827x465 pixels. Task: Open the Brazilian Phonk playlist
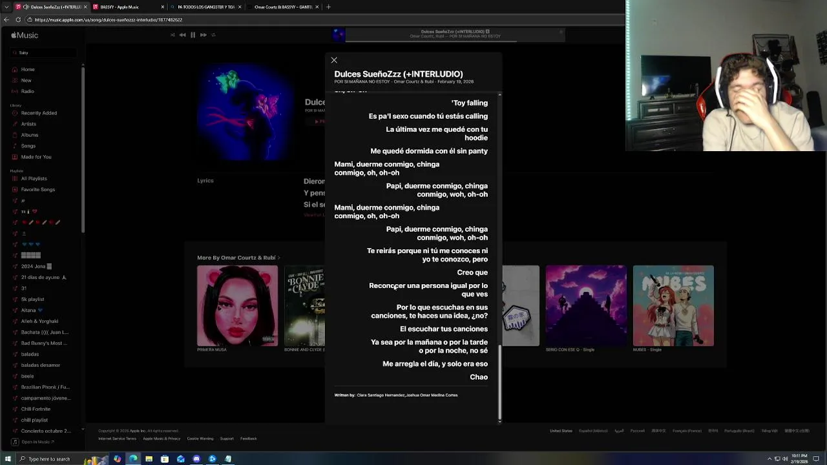[x=45, y=387]
